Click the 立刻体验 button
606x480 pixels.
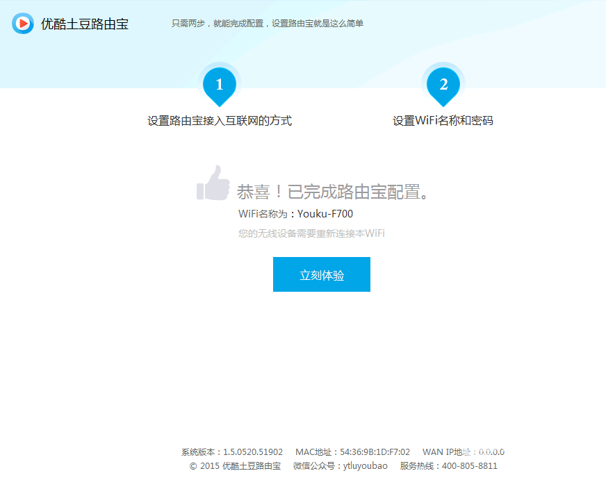(x=322, y=274)
